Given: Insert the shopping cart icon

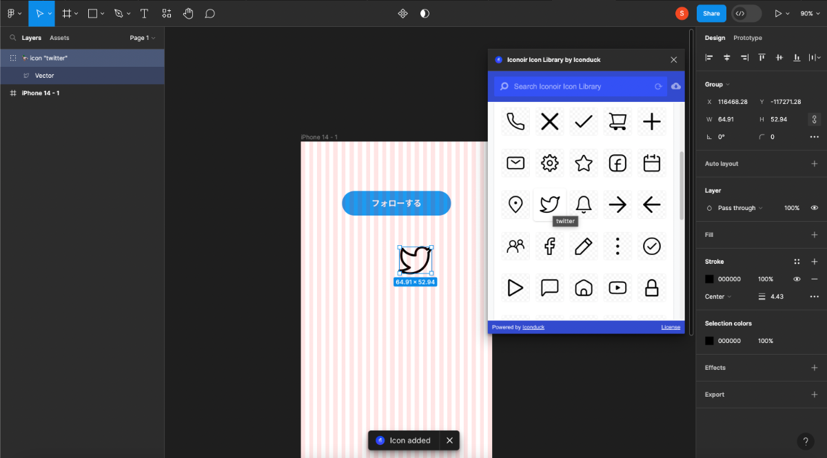Looking at the screenshot, I should [x=617, y=122].
